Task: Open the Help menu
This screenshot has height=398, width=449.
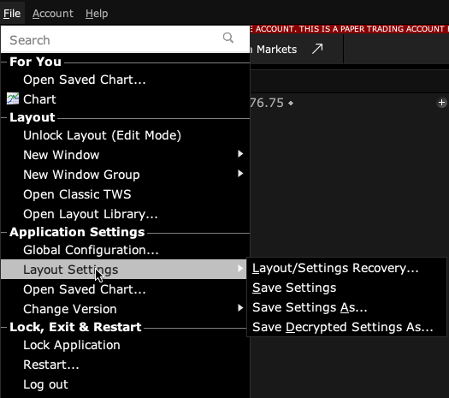Action: pyautogui.click(x=97, y=13)
